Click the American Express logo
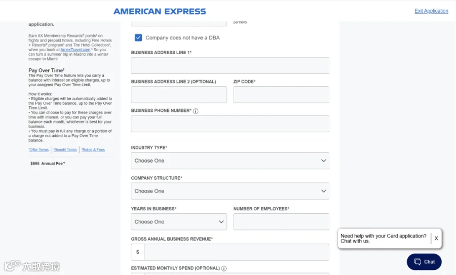456x275 pixels. coord(160,11)
